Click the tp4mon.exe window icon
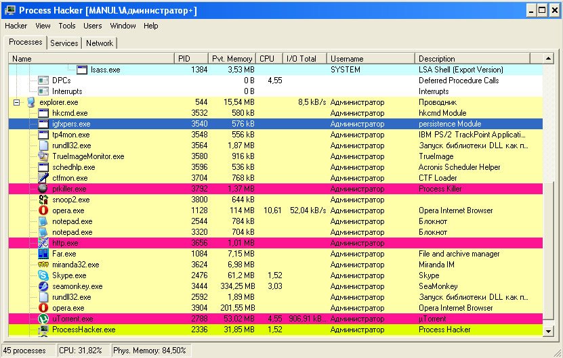 click(43, 135)
